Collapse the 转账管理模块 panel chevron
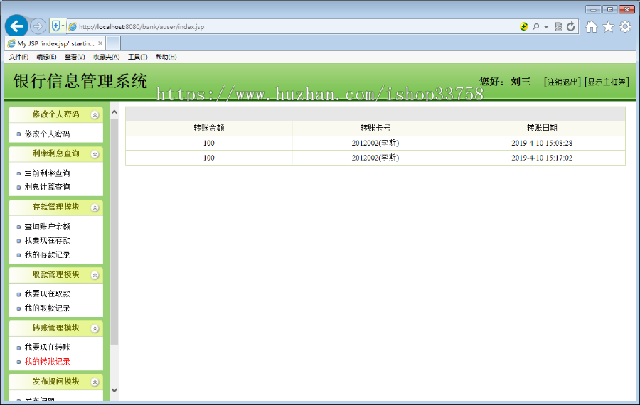640x405 pixels. coord(95,329)
